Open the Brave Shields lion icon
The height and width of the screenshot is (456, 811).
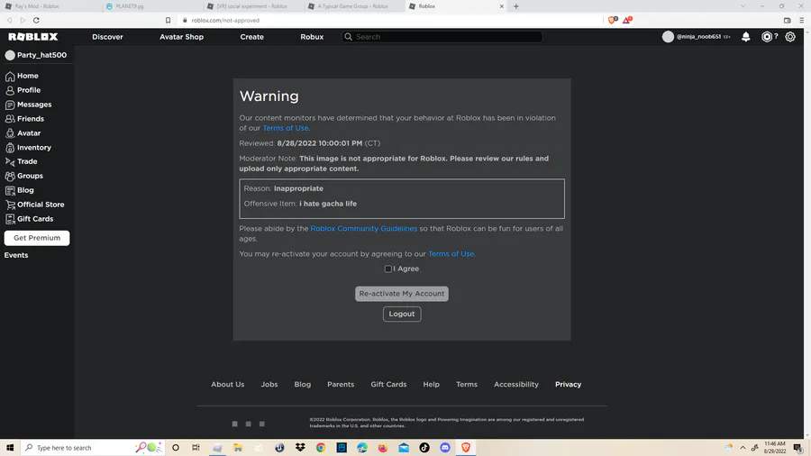tap(612, 20)
